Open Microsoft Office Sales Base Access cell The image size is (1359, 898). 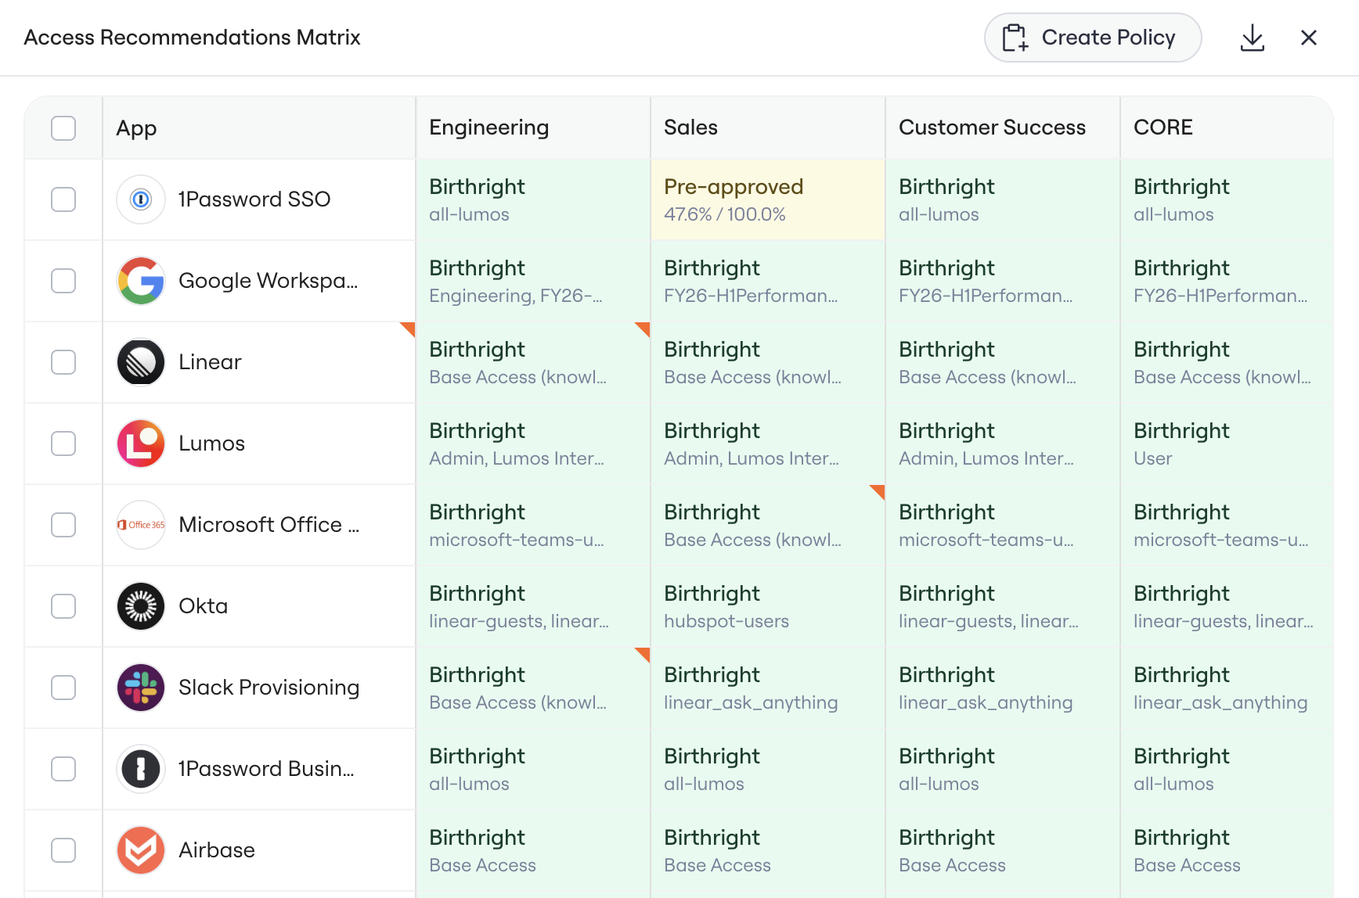click(768, 525)
